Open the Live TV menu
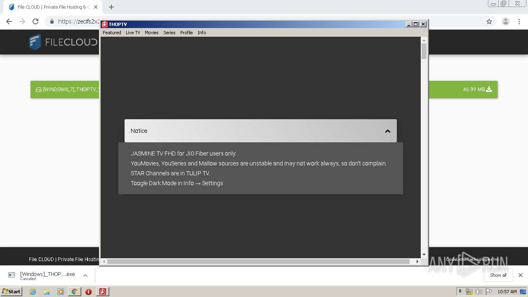Viewport: 528px width, 297px height. (133, 33)
